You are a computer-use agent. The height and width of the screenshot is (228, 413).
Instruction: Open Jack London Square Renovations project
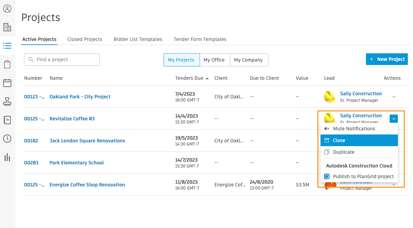click(87, 141)
